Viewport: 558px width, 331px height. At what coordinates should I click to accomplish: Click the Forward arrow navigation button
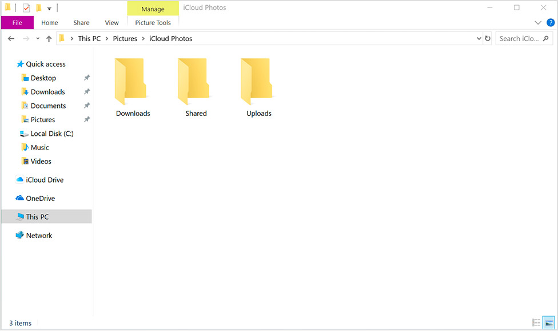pyautogui.click(x=26, y=39)
